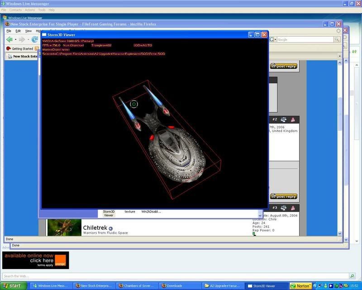Open Messenger's Actions menu
Image resolution: width=362 pixels, height=290 pixels.
point(30,10)
